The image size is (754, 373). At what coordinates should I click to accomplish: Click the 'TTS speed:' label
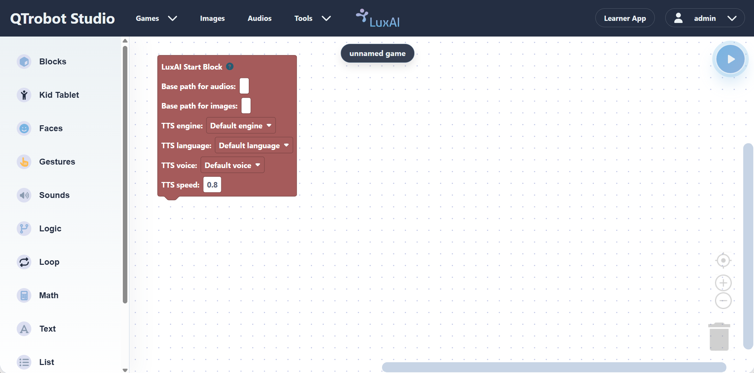click(180, 185)
